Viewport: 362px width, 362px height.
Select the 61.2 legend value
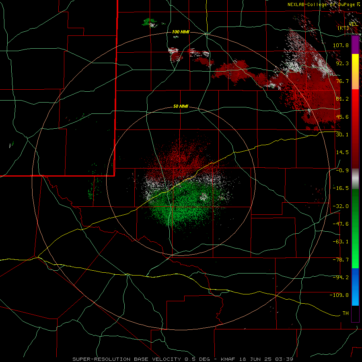342,99
